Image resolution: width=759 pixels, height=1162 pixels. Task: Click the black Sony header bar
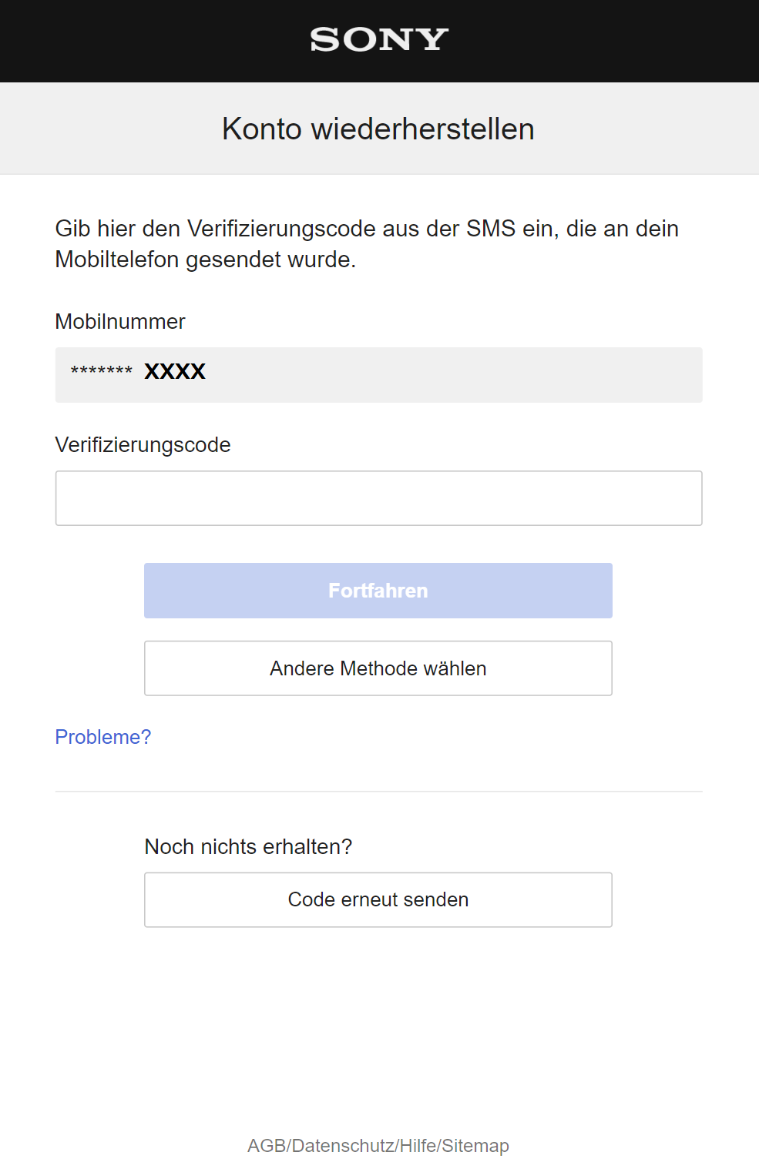coord(154,41)
